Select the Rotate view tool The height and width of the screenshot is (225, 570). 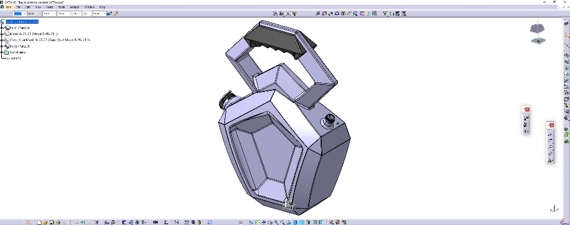[x=270, y=222]
